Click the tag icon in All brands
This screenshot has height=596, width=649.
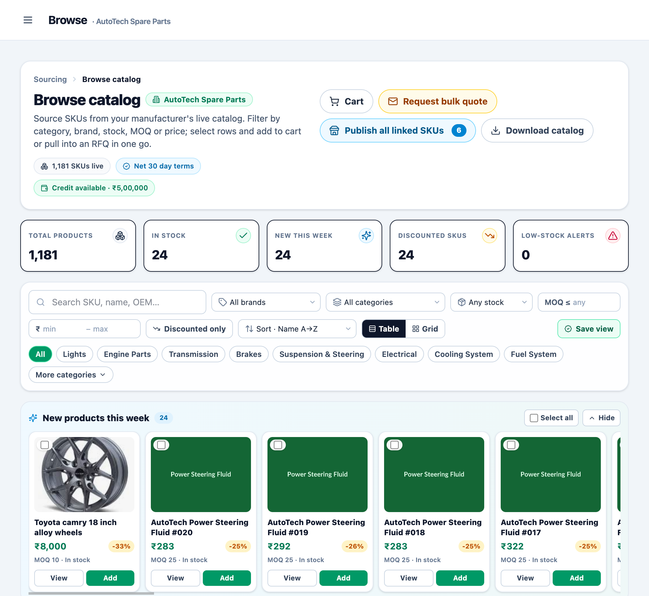tap(223, 302)
